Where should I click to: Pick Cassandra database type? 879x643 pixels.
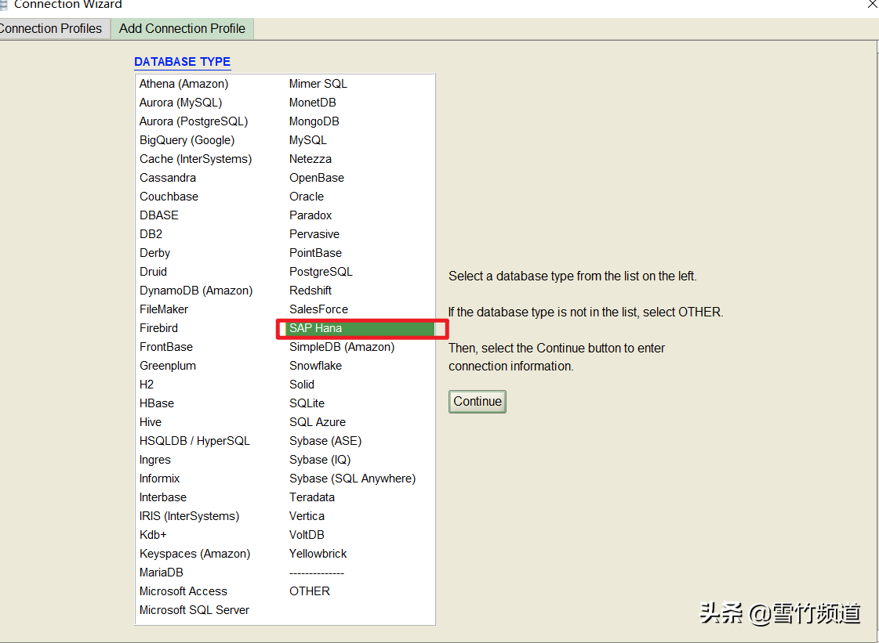[x=167, y=178]
